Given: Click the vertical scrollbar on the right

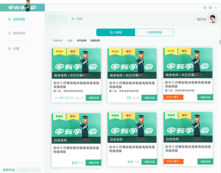Looking at the screenshot, I should [x=220, y=42].
